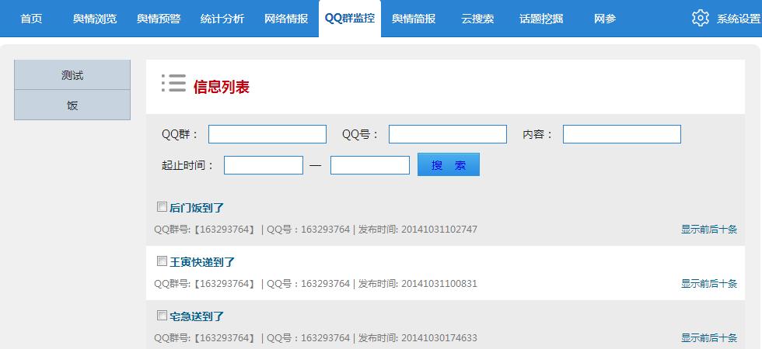
Task: Go to the 舆情预警 tab
Action: pos(159,19)
